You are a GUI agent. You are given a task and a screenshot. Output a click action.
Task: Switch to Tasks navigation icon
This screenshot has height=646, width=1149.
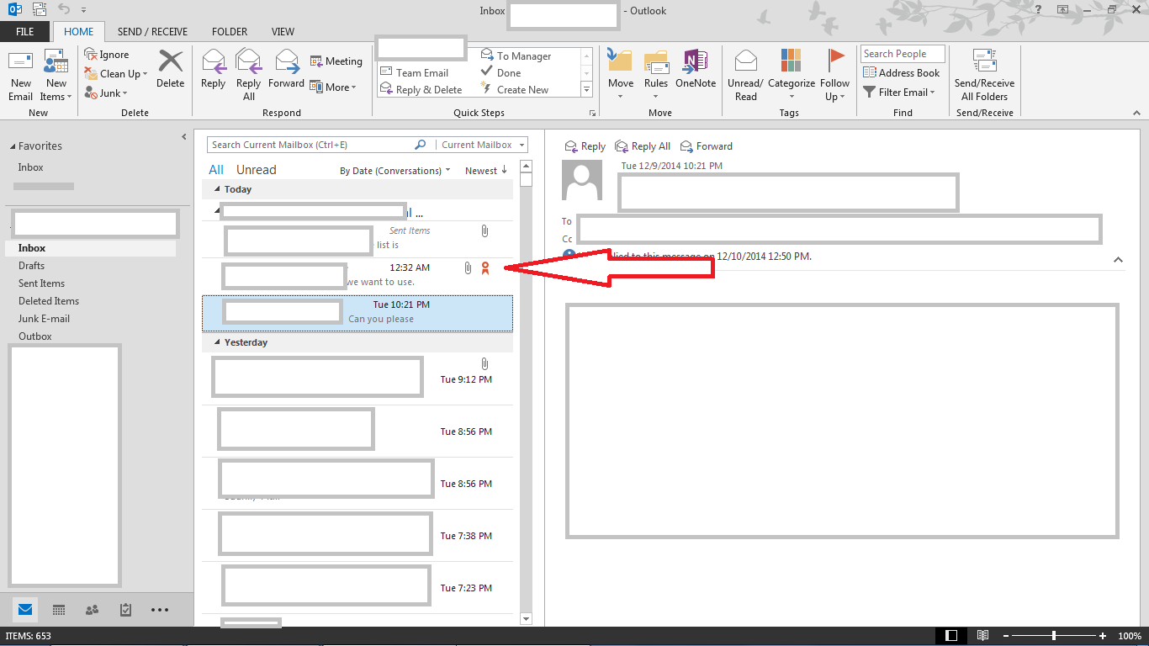coord(125,610)
